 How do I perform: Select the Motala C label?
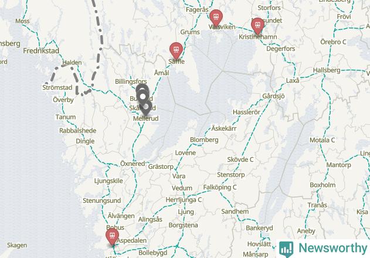[x=322, y=140]
